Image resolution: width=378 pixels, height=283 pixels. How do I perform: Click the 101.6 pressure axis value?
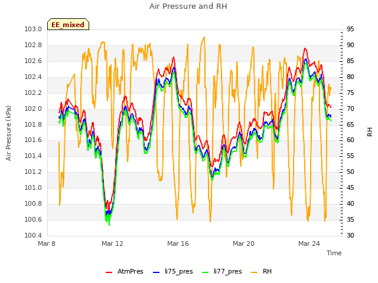click(x=33, y=140)
